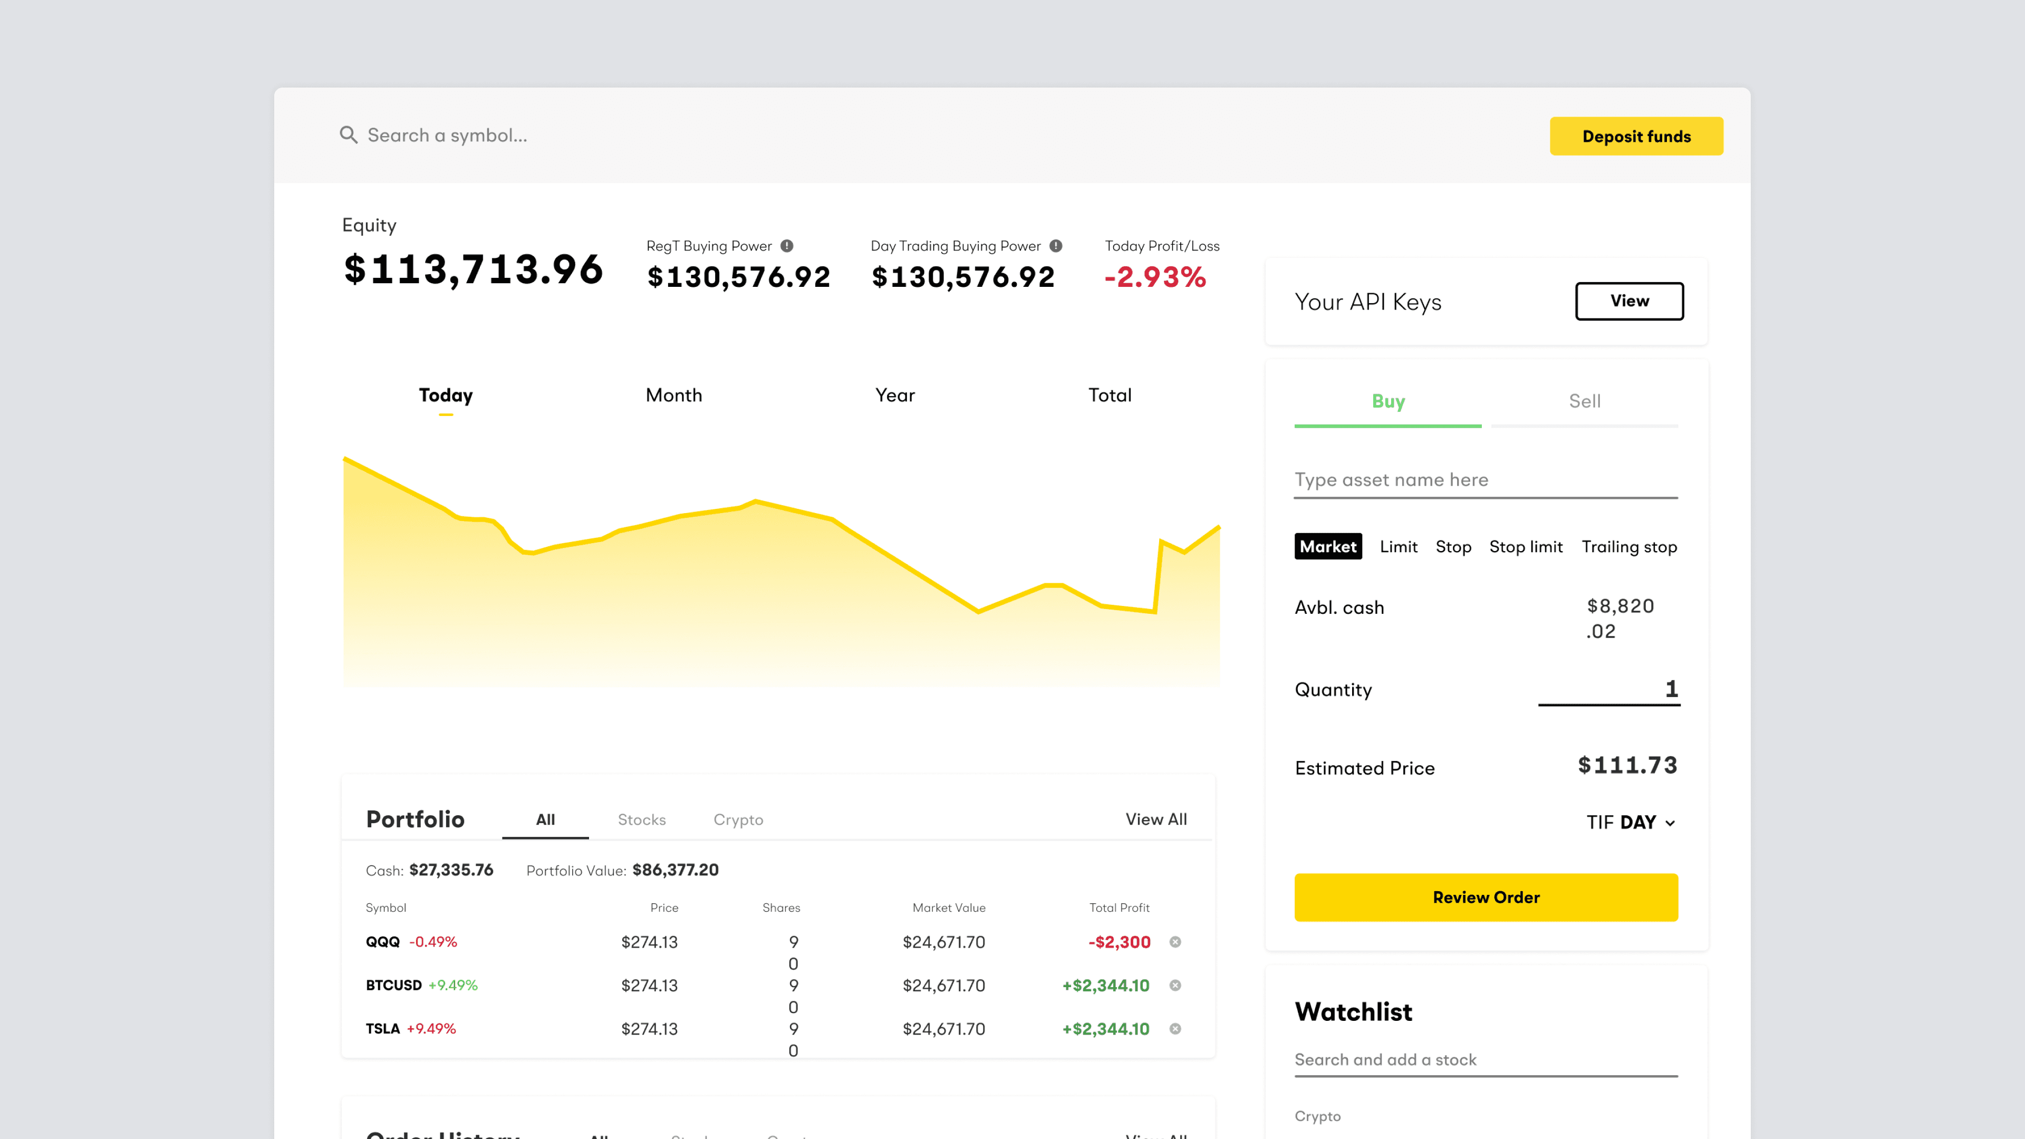
Task: Select the Limit order type
Action: tap(1399, 546)
